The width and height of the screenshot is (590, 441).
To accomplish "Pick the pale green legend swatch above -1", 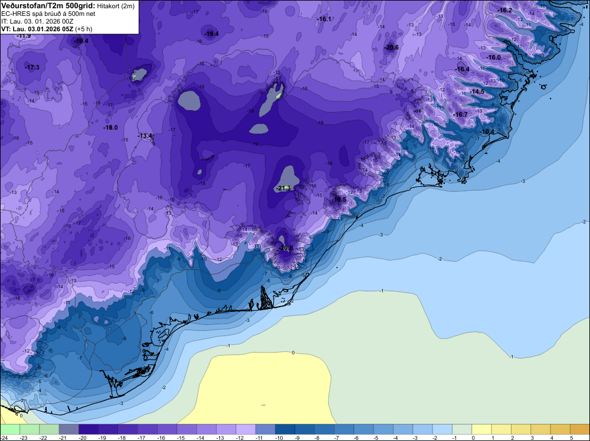I will click(462, 429).
